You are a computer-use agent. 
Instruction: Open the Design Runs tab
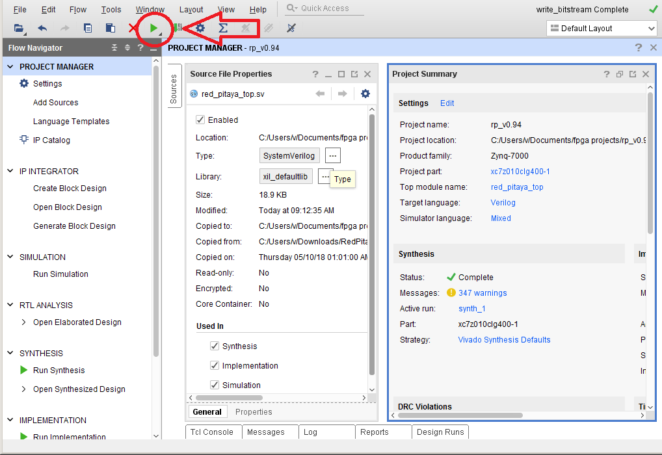click(440, 432)
